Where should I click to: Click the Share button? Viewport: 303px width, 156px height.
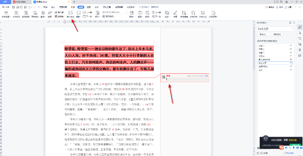(288, 7)
